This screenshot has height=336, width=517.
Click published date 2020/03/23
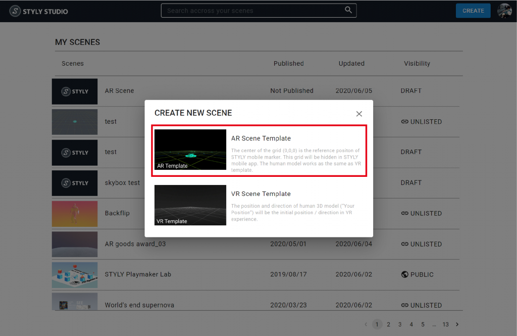pos(288,305)
